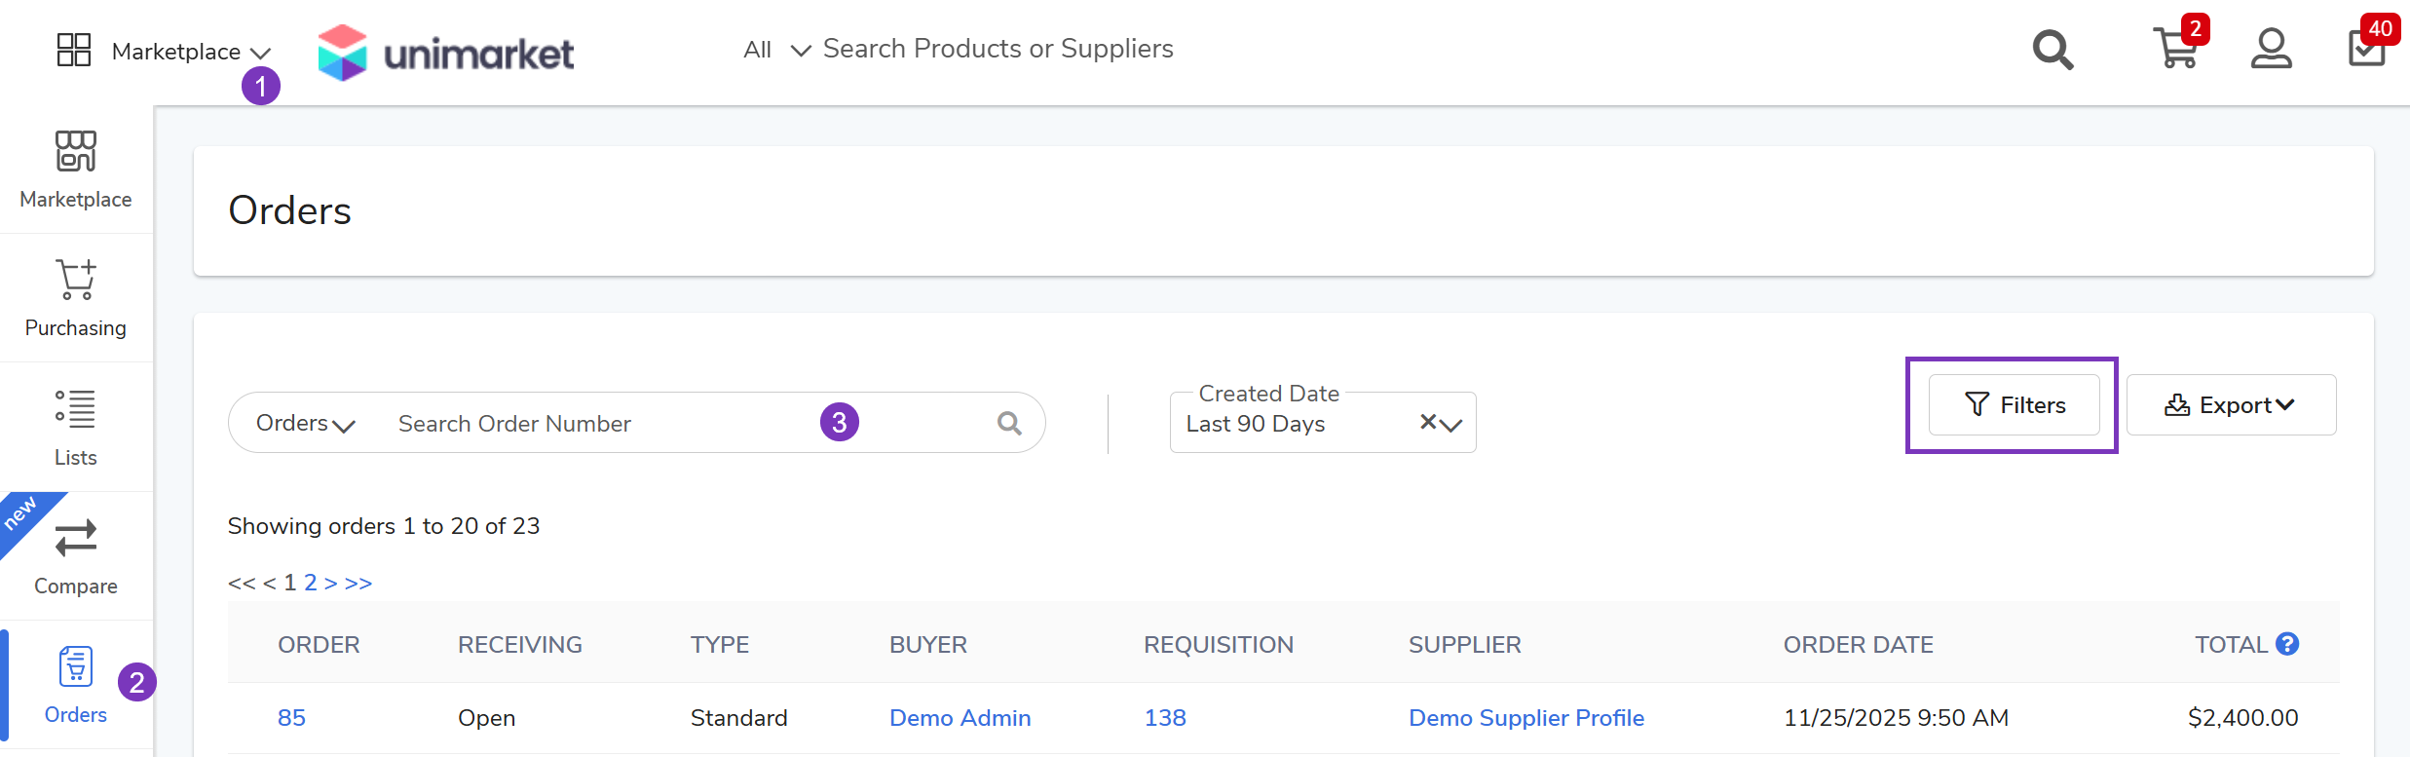This screenshot has width=2410, height=757.
Task: Click the shopping cart icon in header
Action: click(x=2175, y=49)
